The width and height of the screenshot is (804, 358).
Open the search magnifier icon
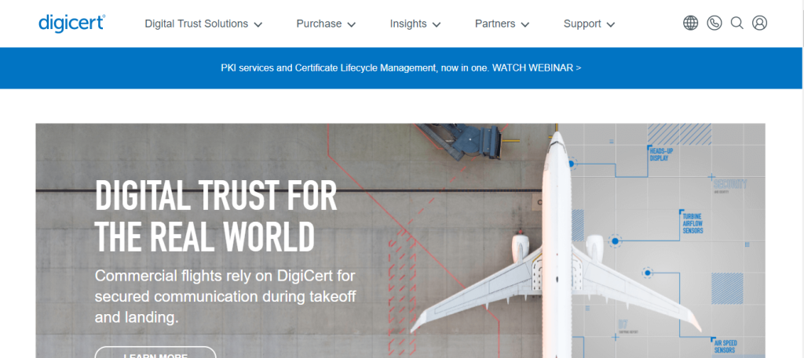[x=736, y=23]
